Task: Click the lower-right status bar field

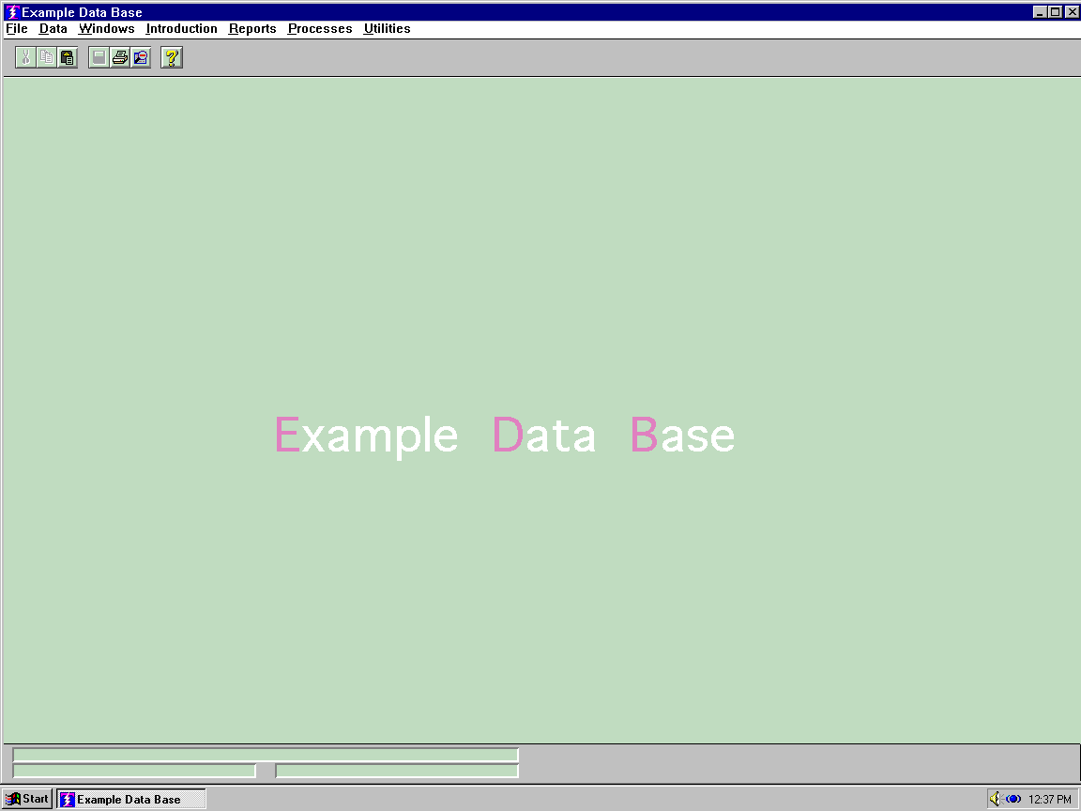Action: point(397,771)
